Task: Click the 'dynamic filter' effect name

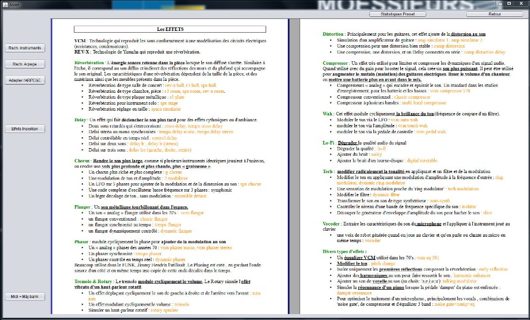Action: [386, 194]
